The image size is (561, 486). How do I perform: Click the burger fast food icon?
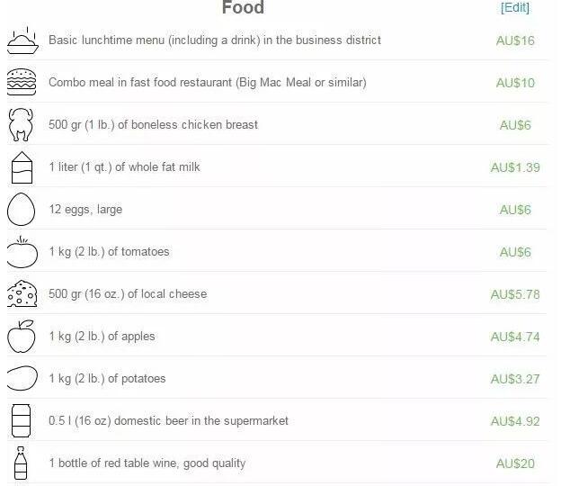pyautogui.click(x=21, y=83)
